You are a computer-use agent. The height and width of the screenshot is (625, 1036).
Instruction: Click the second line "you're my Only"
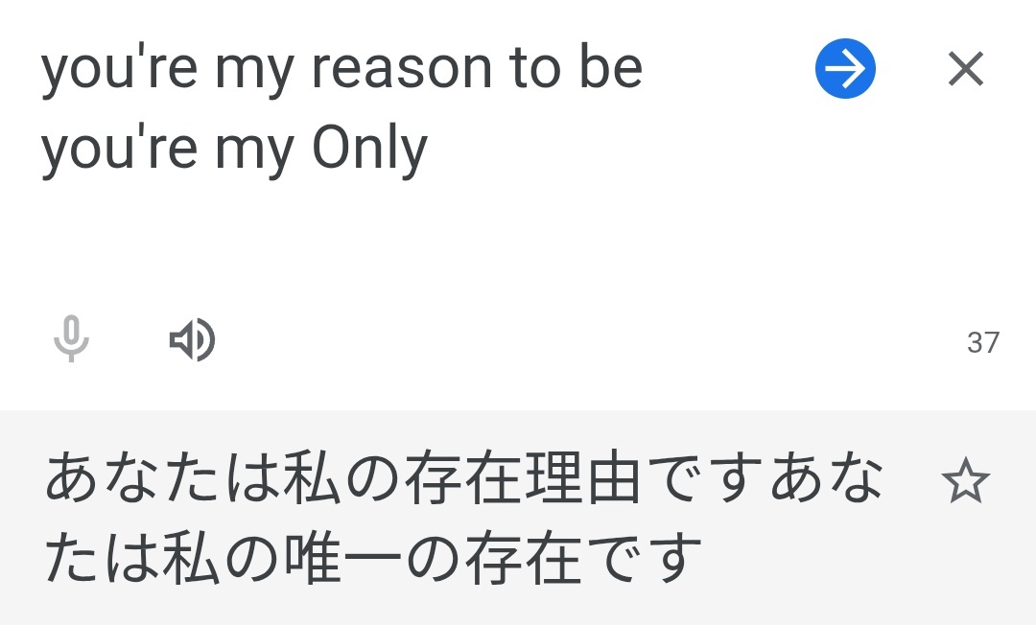tap(234, 150)
